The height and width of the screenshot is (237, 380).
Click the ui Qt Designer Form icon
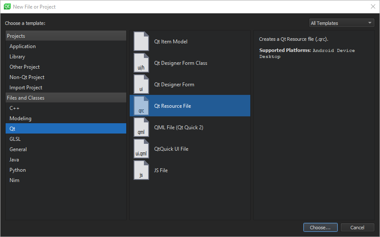(141, 84)
